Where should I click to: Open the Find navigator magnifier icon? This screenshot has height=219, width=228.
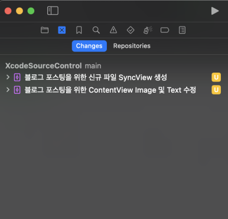[x=96, y=30]
